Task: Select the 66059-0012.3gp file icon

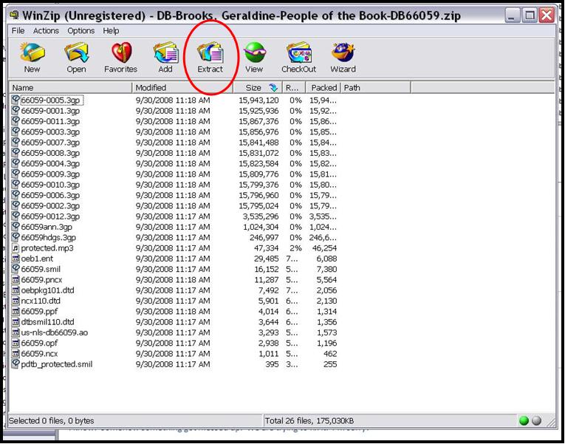Action: click(x=16, y=216)
